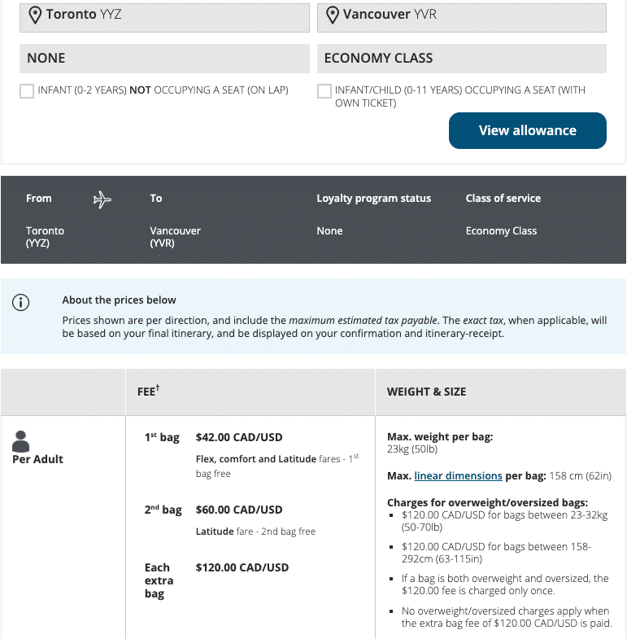
Task: Check the infant on lap checkbox
Action: click(27, 91)
